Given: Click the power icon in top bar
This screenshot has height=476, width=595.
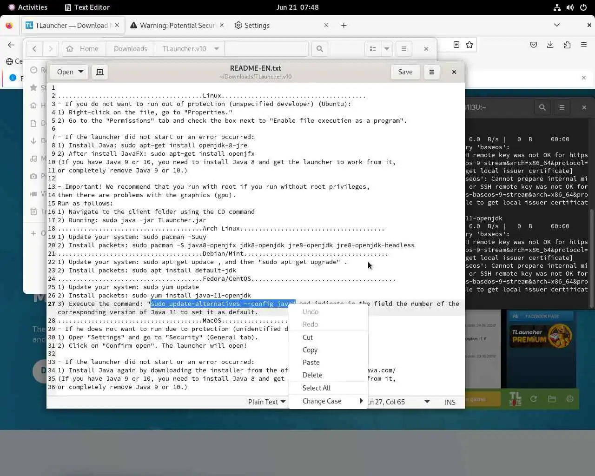Looking at the screenshot, I should pos(583,7).
